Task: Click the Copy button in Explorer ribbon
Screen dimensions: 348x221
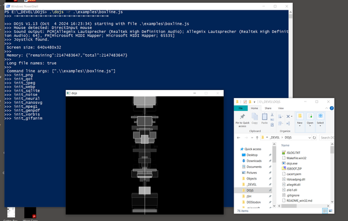Action: (254, 118)
